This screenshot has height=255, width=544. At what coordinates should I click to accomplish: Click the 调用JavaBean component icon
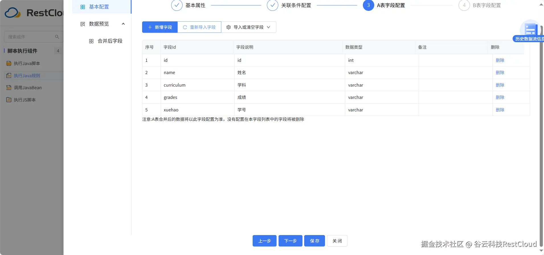point(9,88)
